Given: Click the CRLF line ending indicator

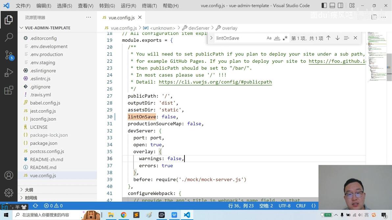Looking at the screenshot, I should click(301, 206).
